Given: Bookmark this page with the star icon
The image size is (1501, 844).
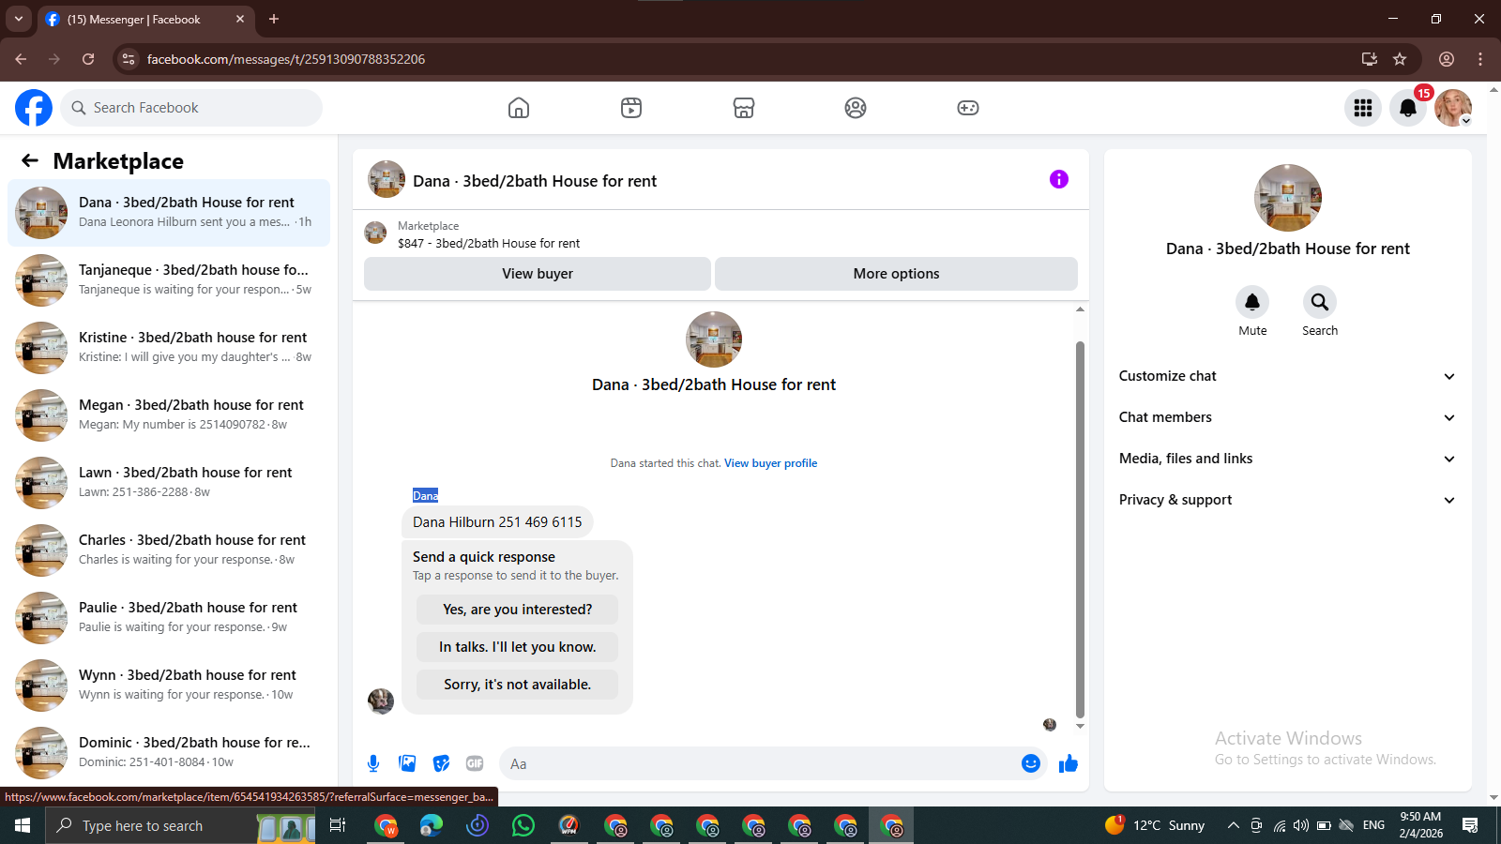Looking at the screenshot, I should point(1400,59).
